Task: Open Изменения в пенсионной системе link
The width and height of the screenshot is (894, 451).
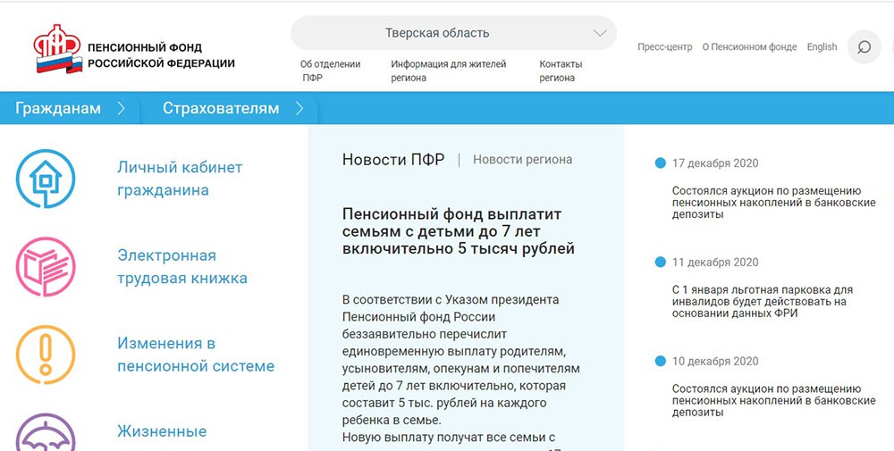Action: pyautogui.click(x=196, y=355)
